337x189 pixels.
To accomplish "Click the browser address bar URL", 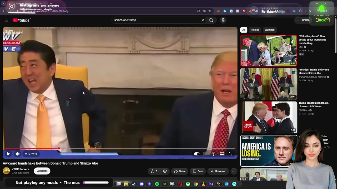I will [48, 11].
